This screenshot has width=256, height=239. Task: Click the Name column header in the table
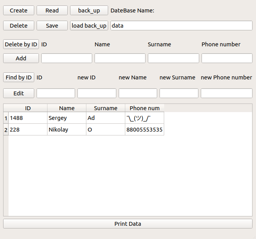point(67,108)
